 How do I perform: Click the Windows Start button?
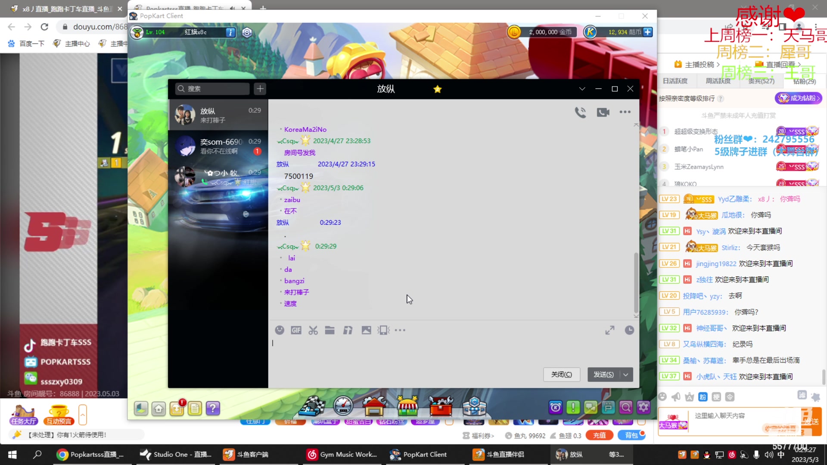pos(12,455)
